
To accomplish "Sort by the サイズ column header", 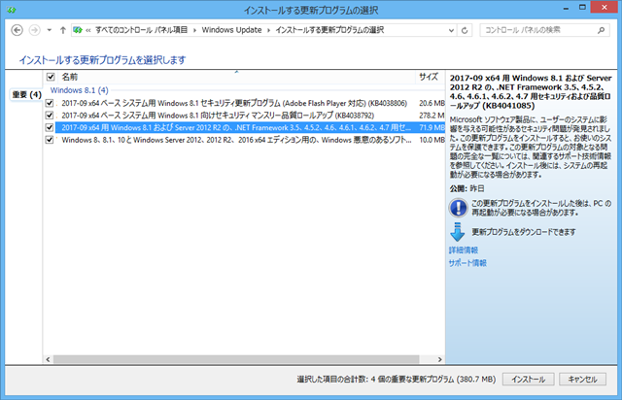I will pos(429,77).
